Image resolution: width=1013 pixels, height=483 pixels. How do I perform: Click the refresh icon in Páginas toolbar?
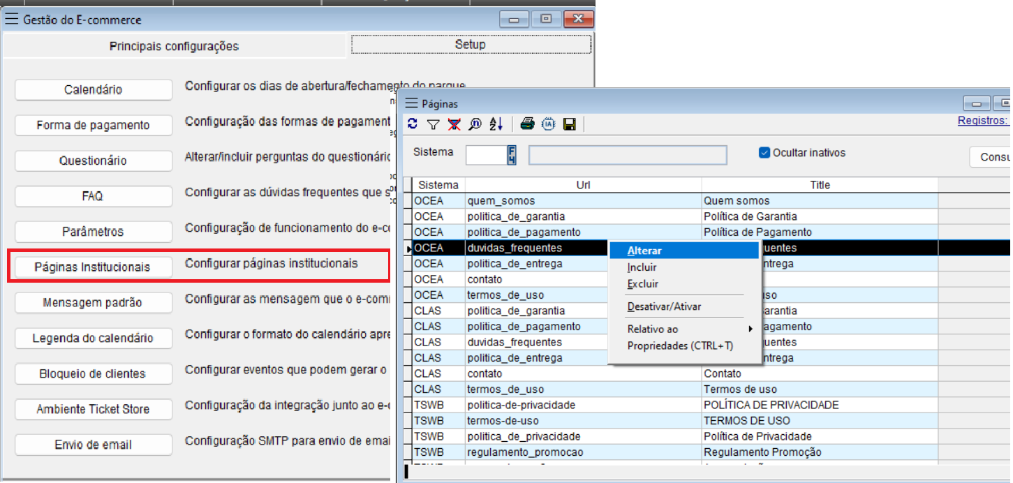[413, 124]
